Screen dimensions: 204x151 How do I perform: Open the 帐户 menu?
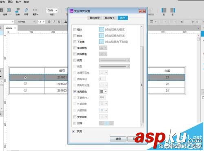click(x=18, y=2)
